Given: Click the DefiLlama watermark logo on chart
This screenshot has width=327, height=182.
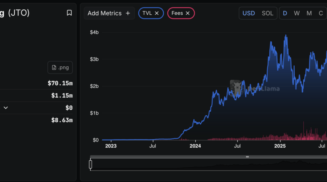Looking at the screenshot, I should tap(235, 86).
